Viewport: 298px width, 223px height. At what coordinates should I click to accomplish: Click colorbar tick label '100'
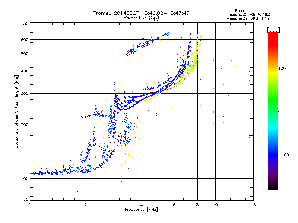[282, 68]
